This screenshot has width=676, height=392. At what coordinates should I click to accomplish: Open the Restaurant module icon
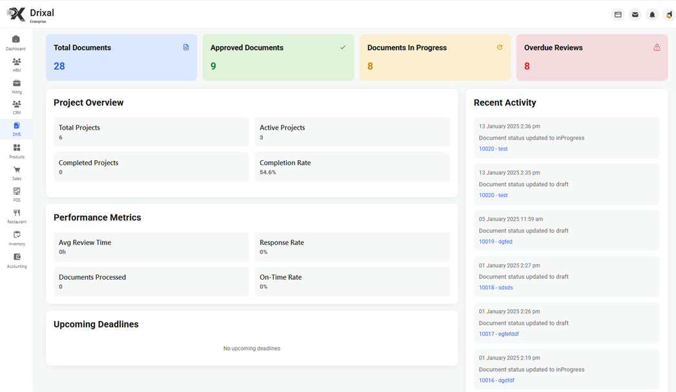tap(16, 213)
